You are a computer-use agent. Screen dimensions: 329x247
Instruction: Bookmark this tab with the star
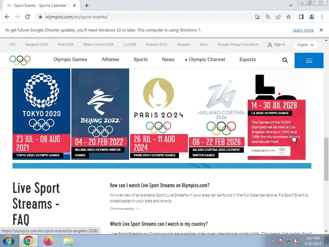point(289,17)
